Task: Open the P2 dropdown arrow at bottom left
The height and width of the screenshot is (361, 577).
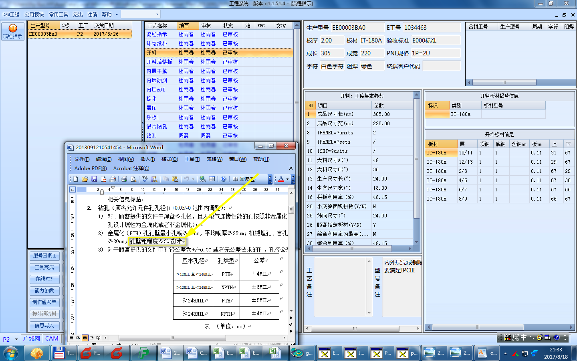Action: (x=16, y=339)
